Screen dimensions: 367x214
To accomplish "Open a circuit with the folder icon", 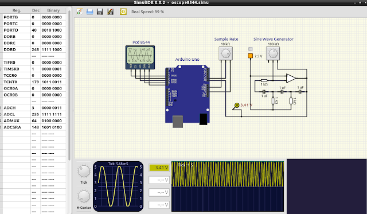I will click(89, 11).
